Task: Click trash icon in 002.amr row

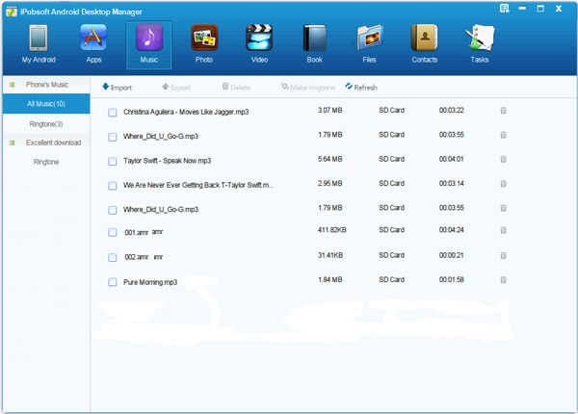Action: (503, 255)
